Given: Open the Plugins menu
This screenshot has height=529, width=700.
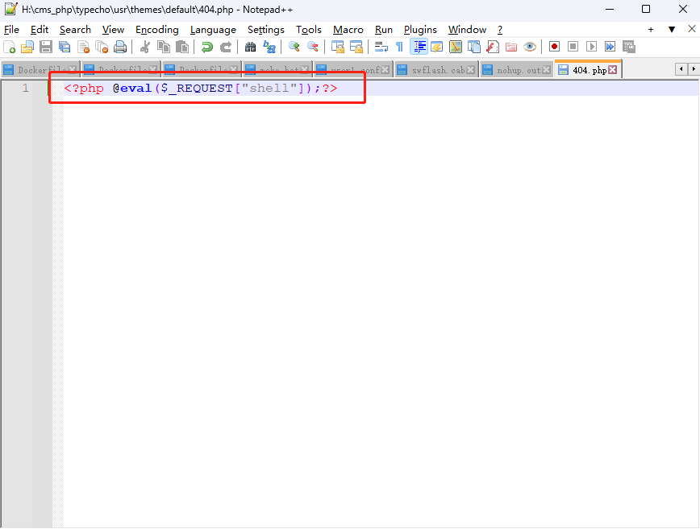Looking at the screenshot, I should (420, 30).
